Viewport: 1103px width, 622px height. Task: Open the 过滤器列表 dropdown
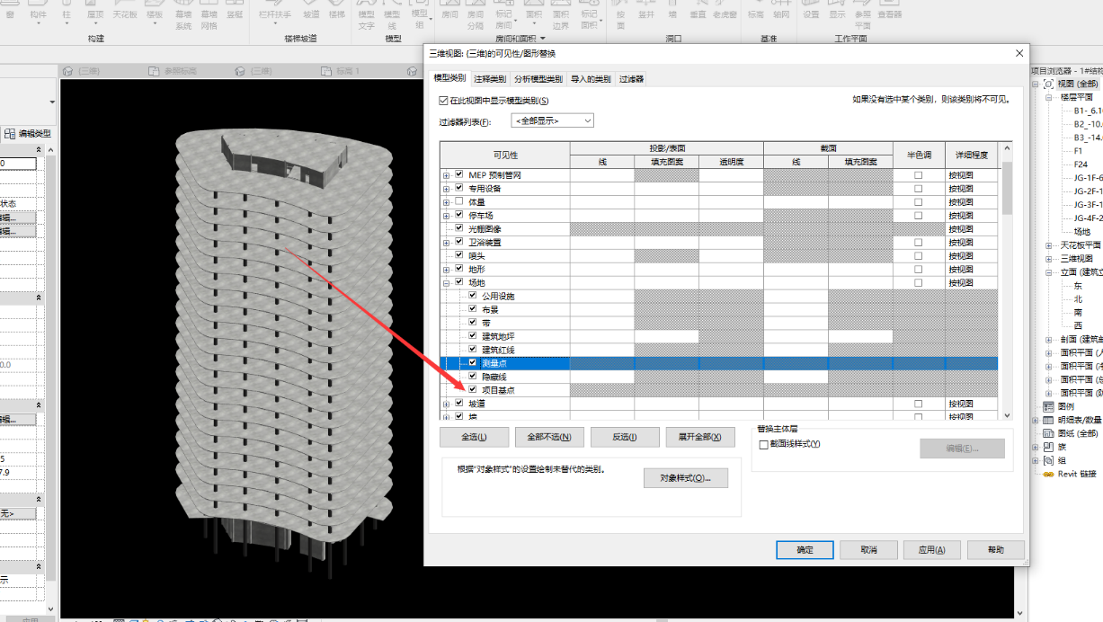pyautogui.click(x=553, y=120)
